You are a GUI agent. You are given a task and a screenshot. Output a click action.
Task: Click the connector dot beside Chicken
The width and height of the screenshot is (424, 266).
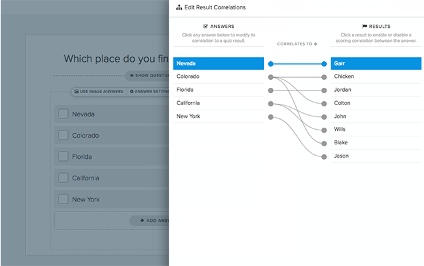pyautogui.click(x=324, y=77)
